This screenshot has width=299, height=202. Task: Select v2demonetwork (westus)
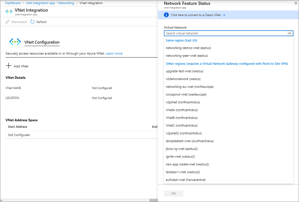[228, 79]
